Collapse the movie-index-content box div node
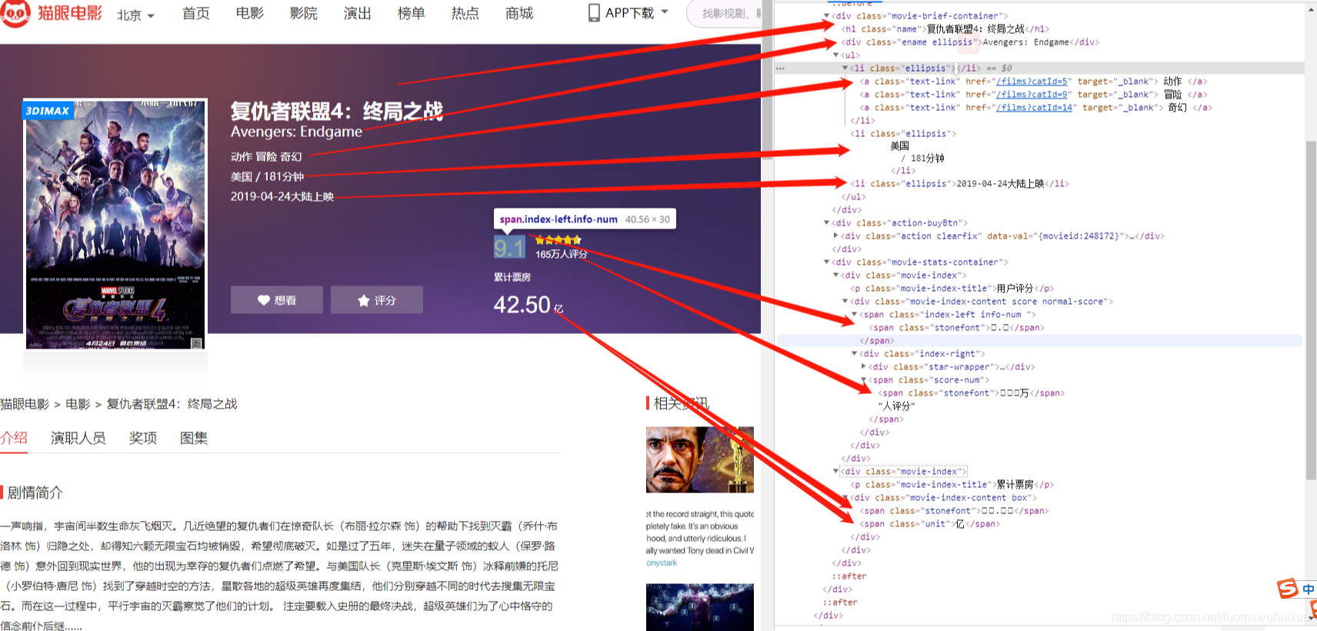Image resolution: width=1317 pixels, height=631 pixels. click(845, 497)
